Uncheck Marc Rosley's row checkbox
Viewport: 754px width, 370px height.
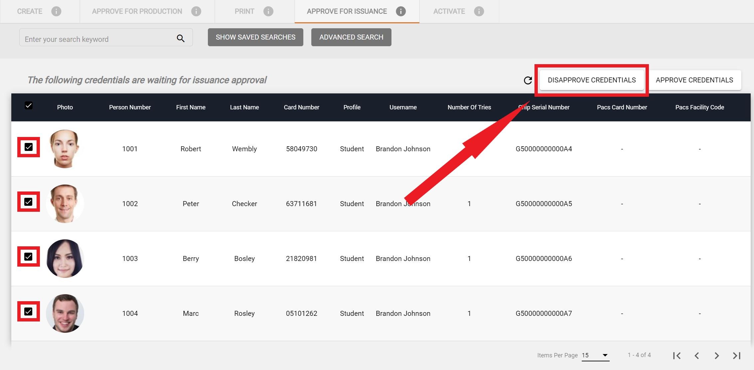pos(29,311)
